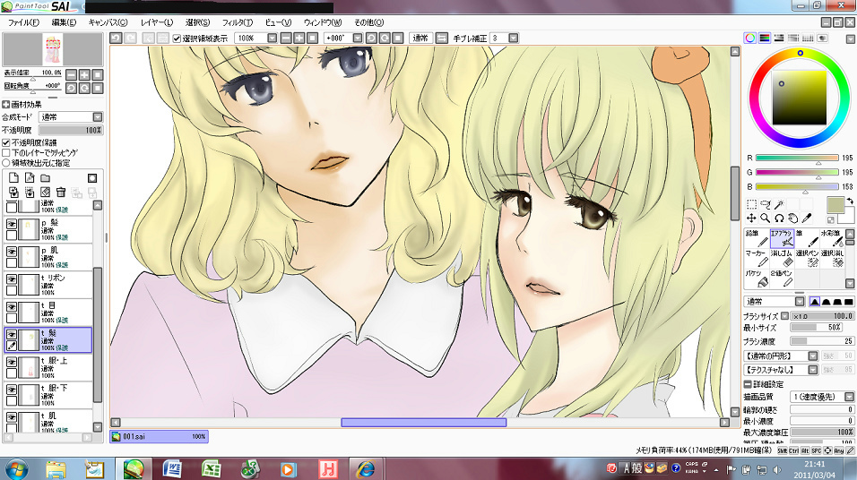Select the lasso selection tool
Image resolution: width=857 pixels, height=480 pixels.
tap(766, 204)
